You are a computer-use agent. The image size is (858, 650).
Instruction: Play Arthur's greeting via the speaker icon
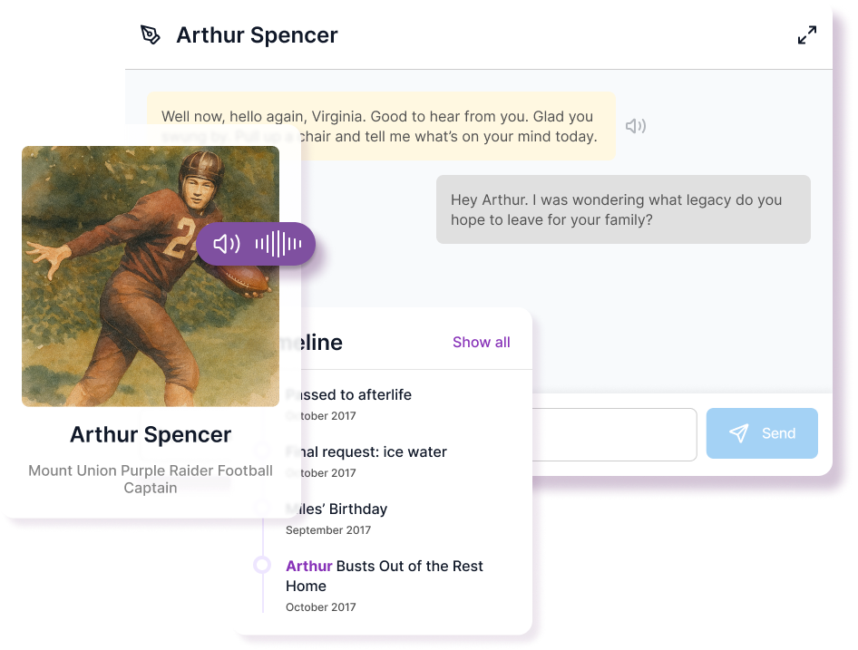[x=636, y=126]
